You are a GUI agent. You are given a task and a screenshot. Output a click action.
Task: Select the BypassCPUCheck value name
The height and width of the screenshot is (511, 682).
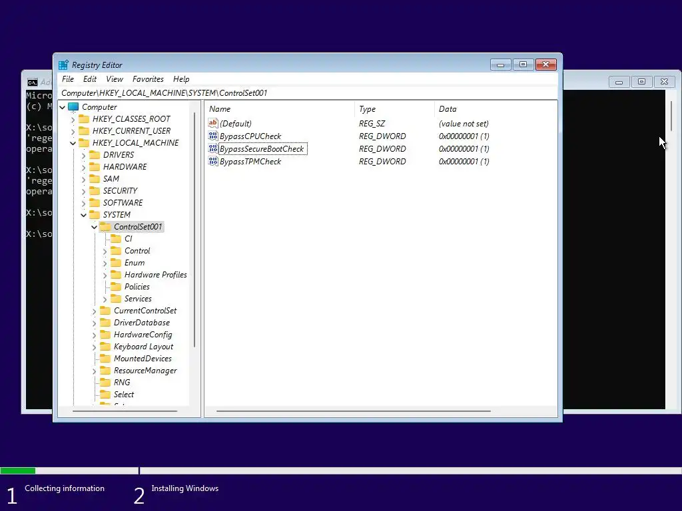250,136
